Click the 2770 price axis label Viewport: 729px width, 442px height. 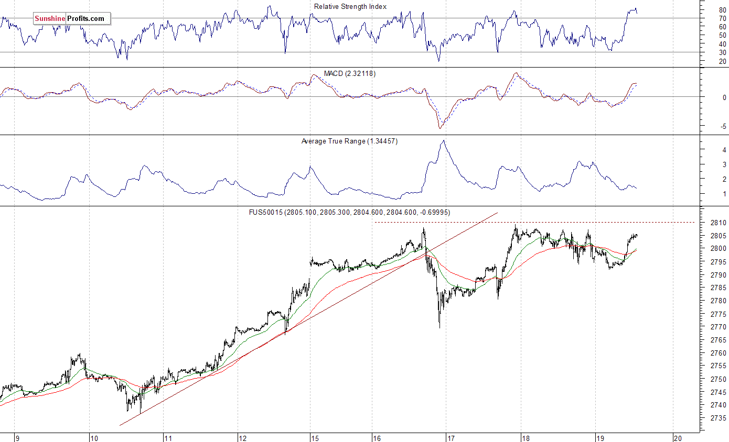coord(719,327)
